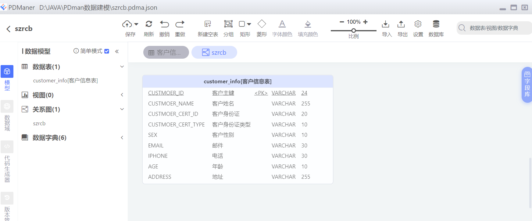Open the Database (数据库) icon

pos(436,24)
